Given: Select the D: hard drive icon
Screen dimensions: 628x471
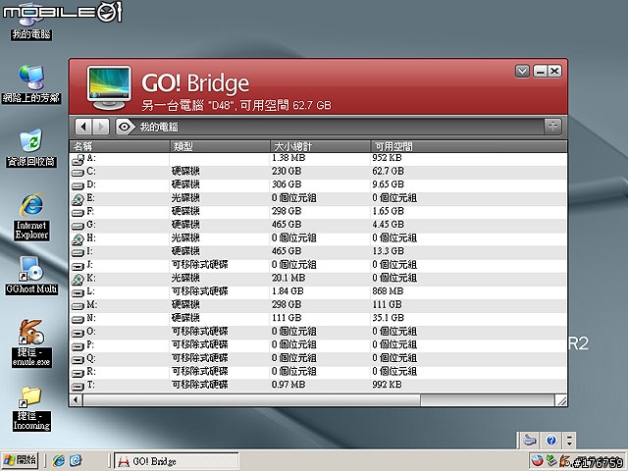Looking at the screenshot, I should click(x=78, y=185).
